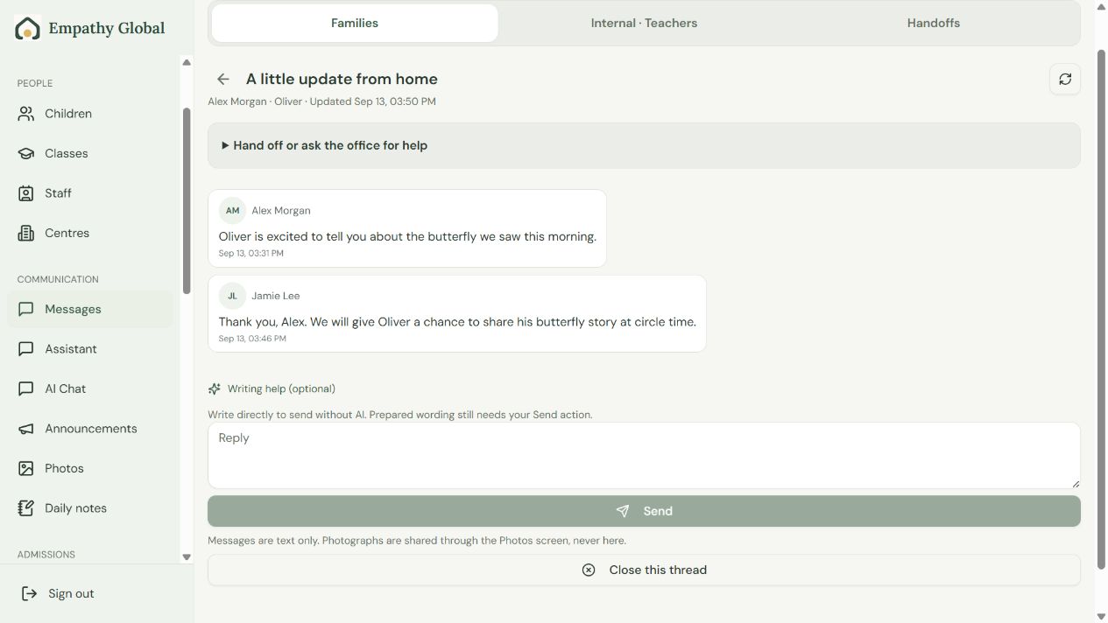This screenshot has height=623, width=1108.
Task: Click Jamie Lee's circle time reply text
Action: point(457,322)
